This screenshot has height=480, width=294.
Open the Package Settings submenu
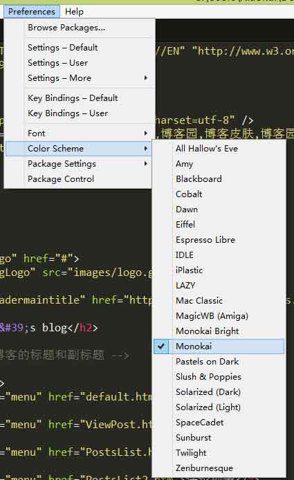78,164
